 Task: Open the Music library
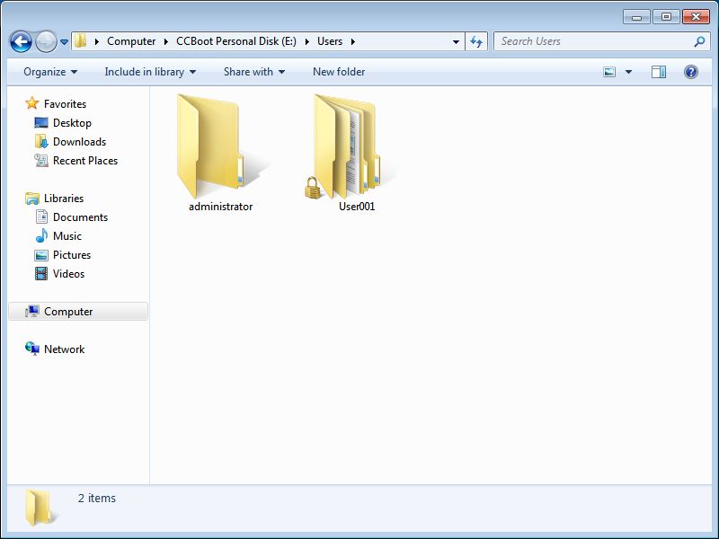pyautogui.click(x=67, y=236)
